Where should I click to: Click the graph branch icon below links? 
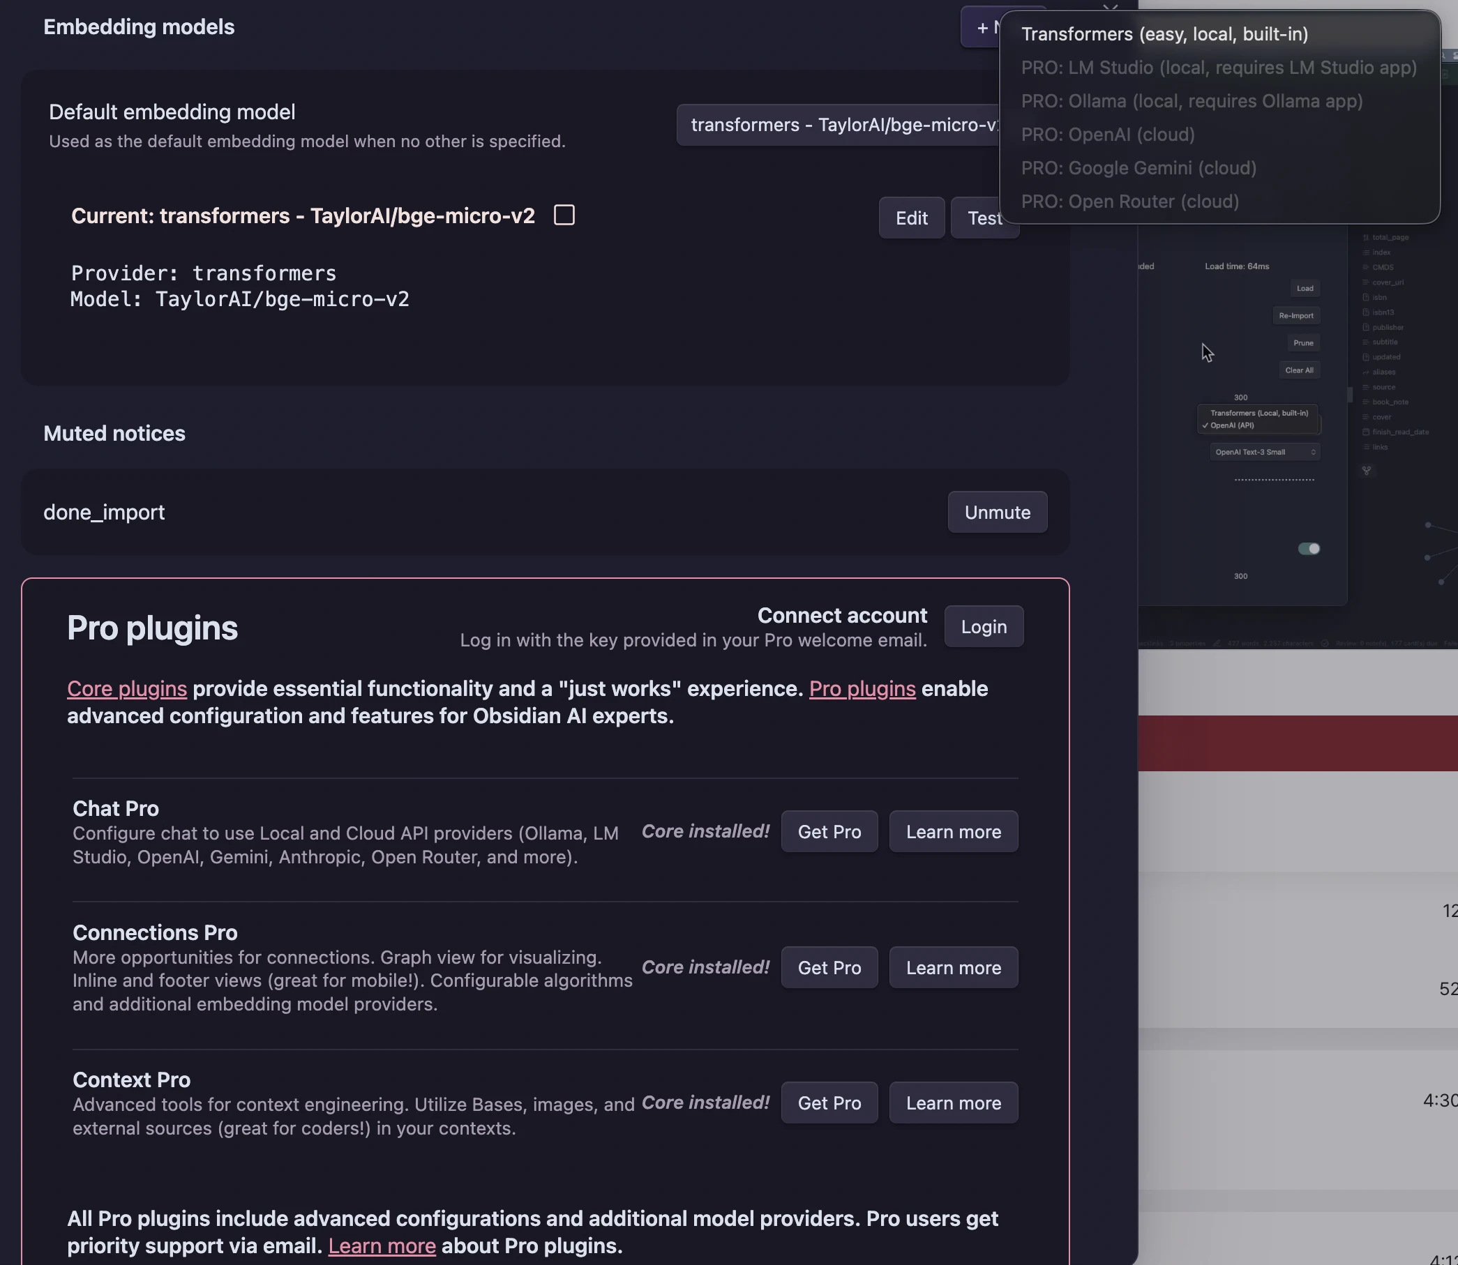point(1366,471)
